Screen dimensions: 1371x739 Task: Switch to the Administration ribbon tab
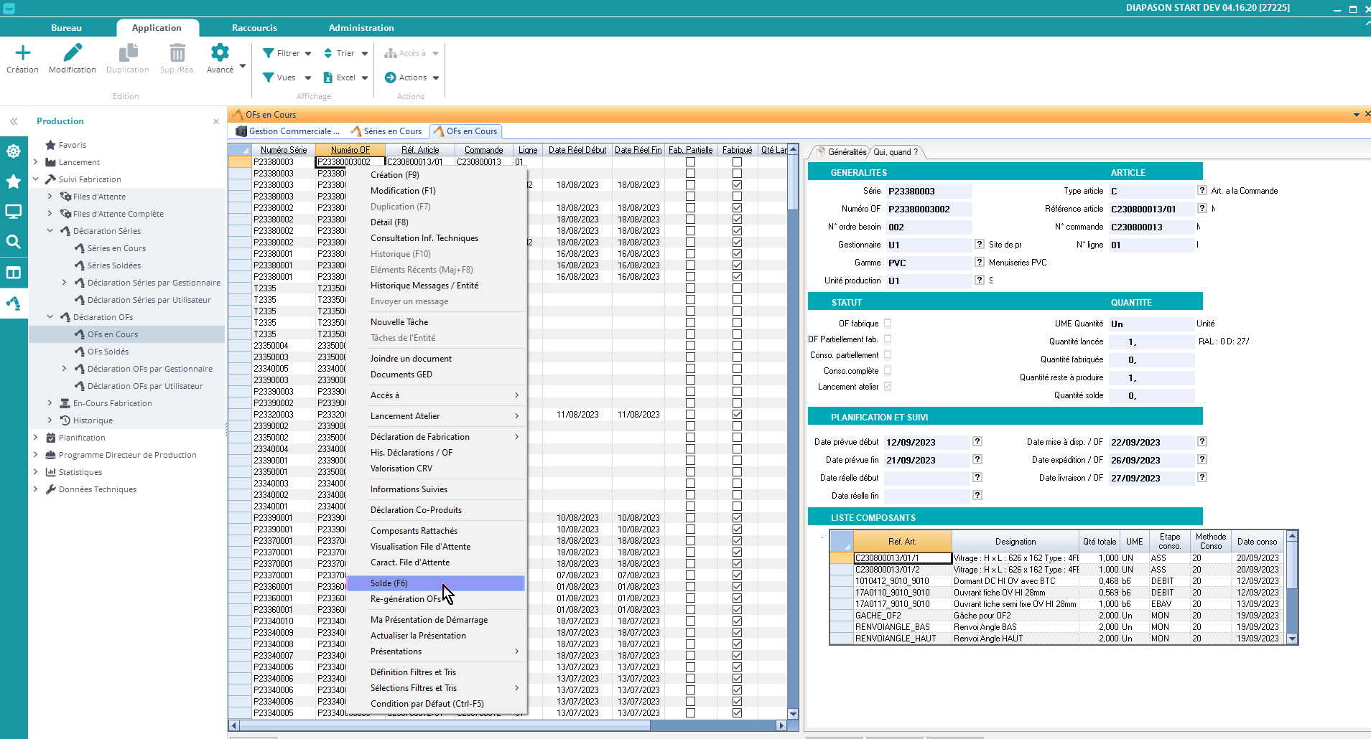(361, 28)
